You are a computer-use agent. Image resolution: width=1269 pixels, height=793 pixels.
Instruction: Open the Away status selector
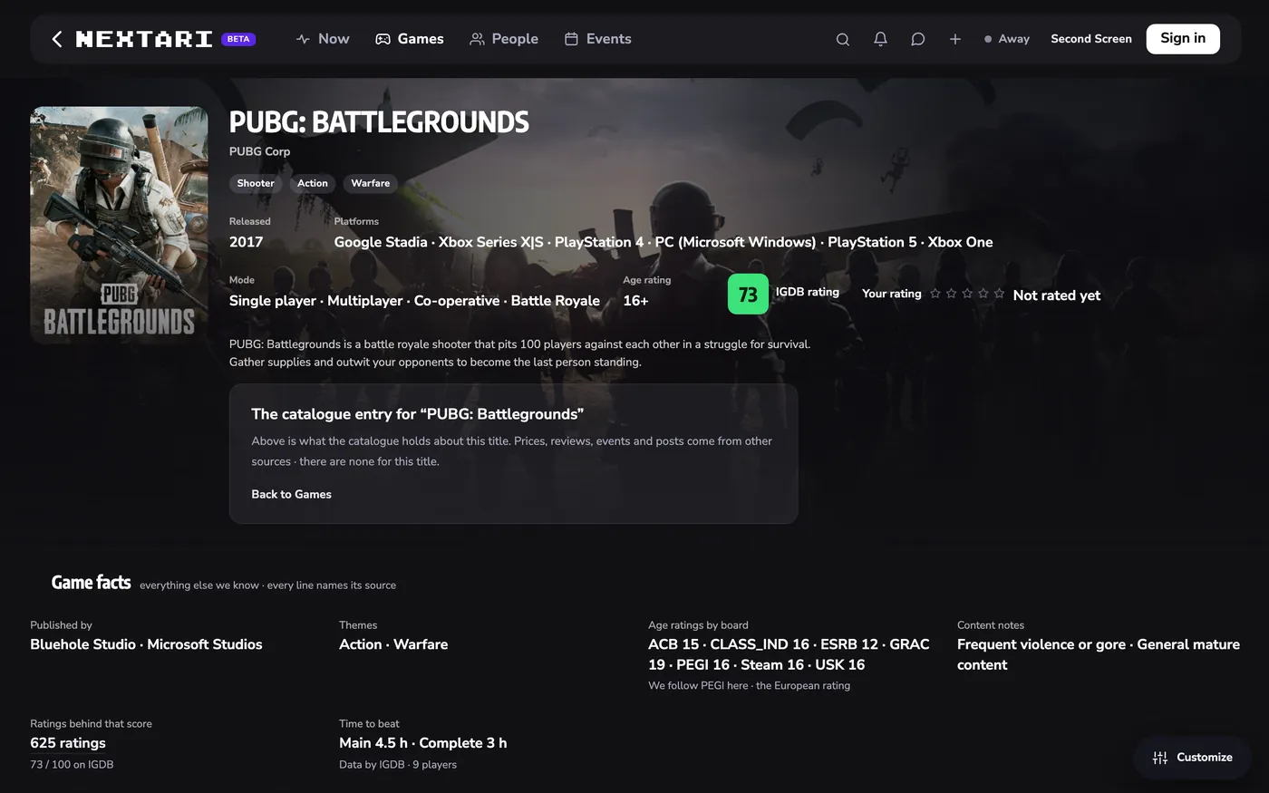(1007, 39)
